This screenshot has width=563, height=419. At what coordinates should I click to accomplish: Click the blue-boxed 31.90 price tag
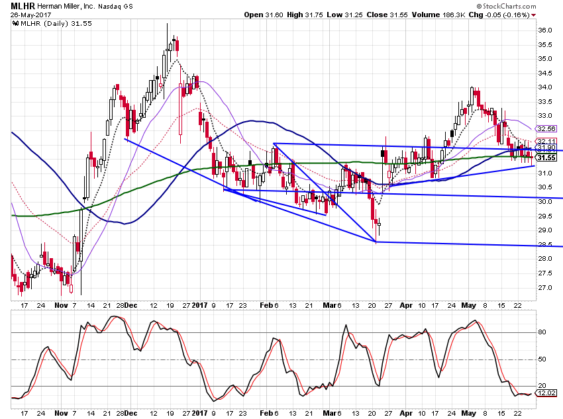tap(546, 148)
